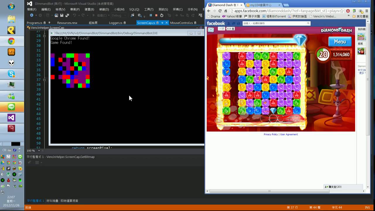This screenshot has height=211, width=375.
Task: Open the Privacy Policy link
Action: tap(271, 134)
